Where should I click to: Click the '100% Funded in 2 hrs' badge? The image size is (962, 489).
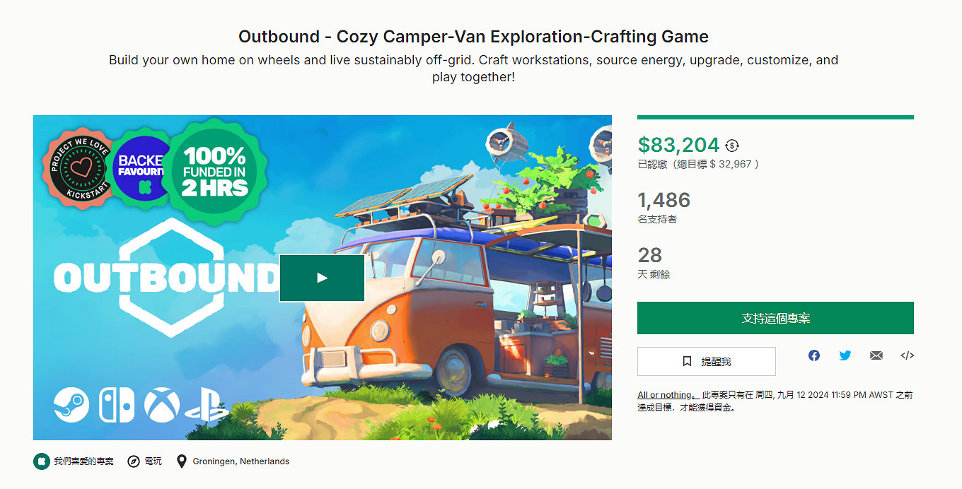click(214, 172)
